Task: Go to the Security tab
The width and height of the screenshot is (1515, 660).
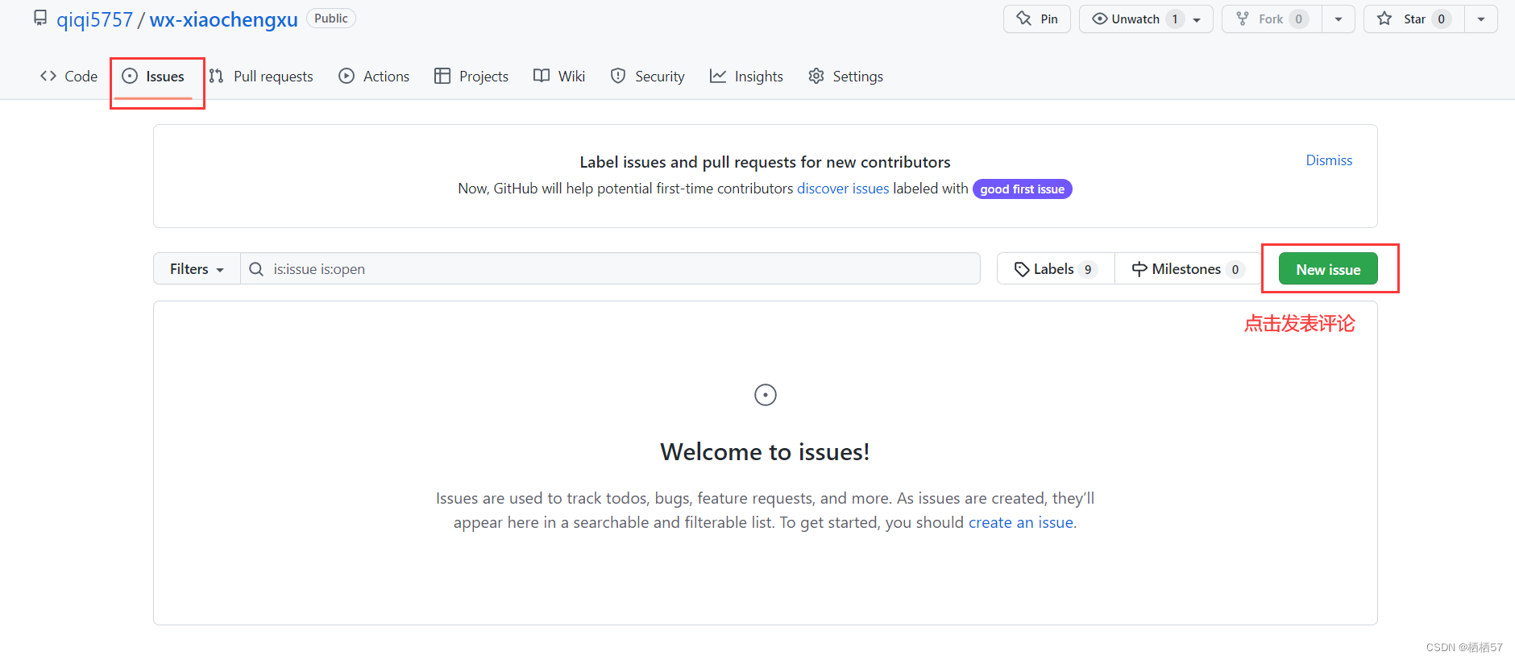Action: pyautogui.click(x=648, y=76)
